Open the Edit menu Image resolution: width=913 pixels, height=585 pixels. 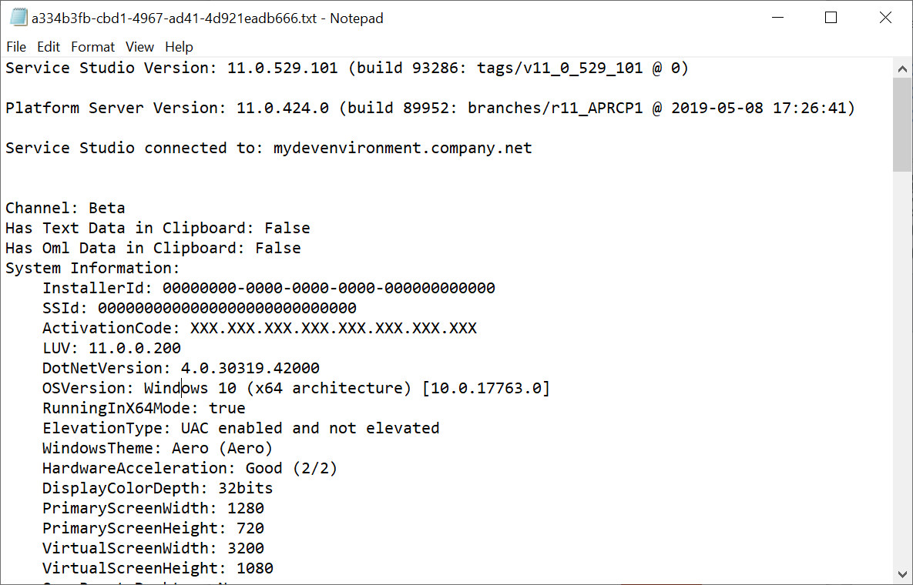48,47
